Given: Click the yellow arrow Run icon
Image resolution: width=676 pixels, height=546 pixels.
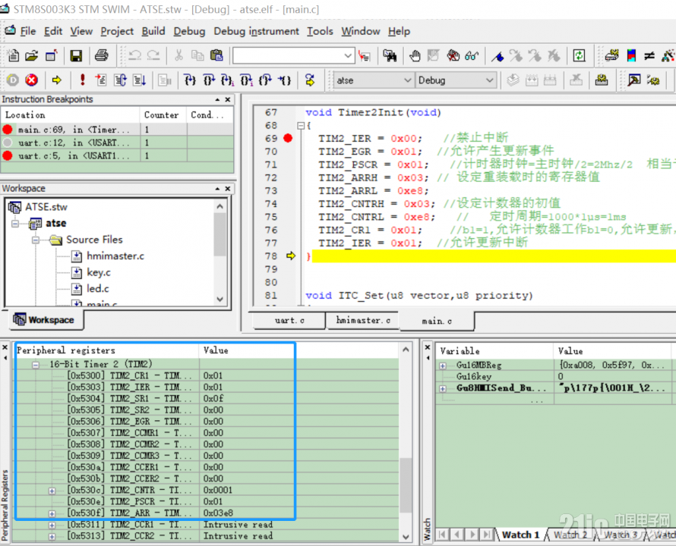Looking at the screenshot, I should (x=57, y=80).
